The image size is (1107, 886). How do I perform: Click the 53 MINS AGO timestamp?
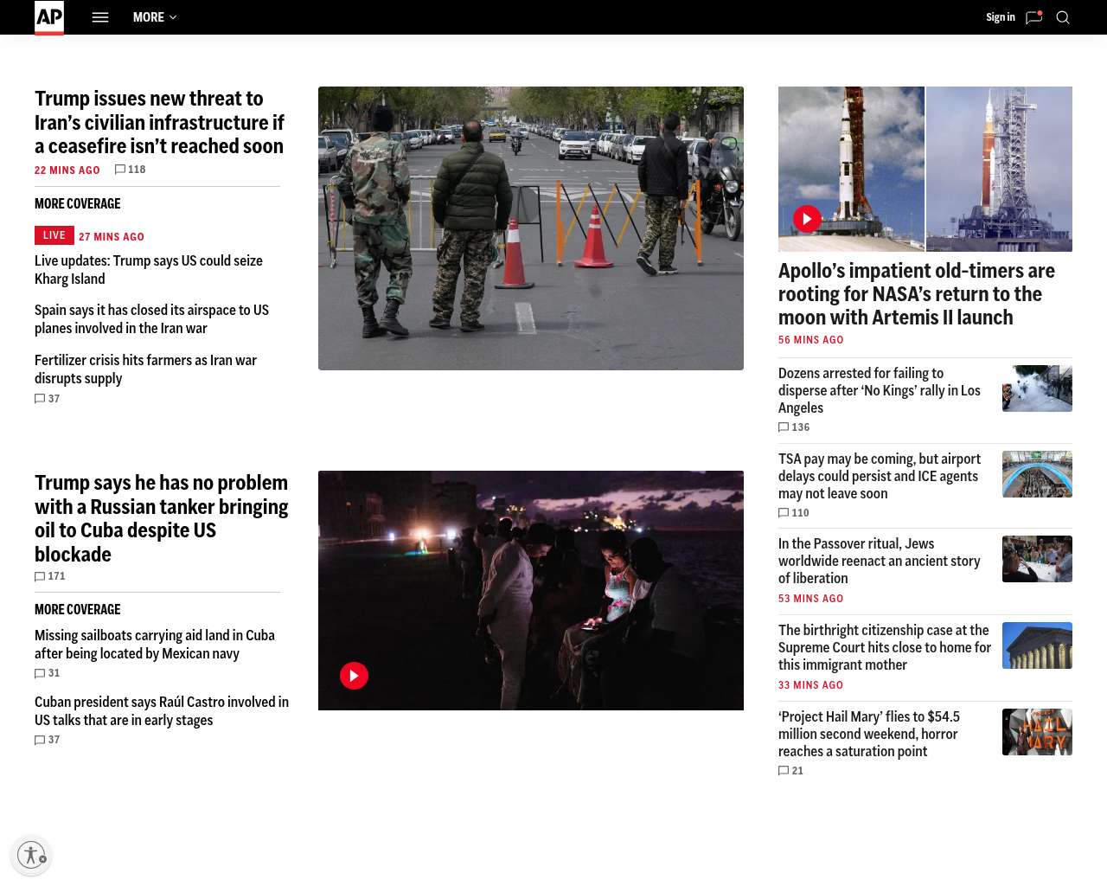pos(811,599)
